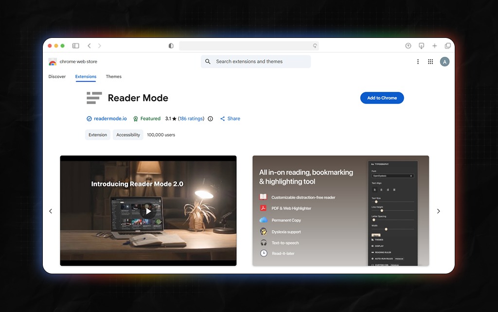Click the ratings info icon
Screen dimensions: 498x312
coord(210,119)
